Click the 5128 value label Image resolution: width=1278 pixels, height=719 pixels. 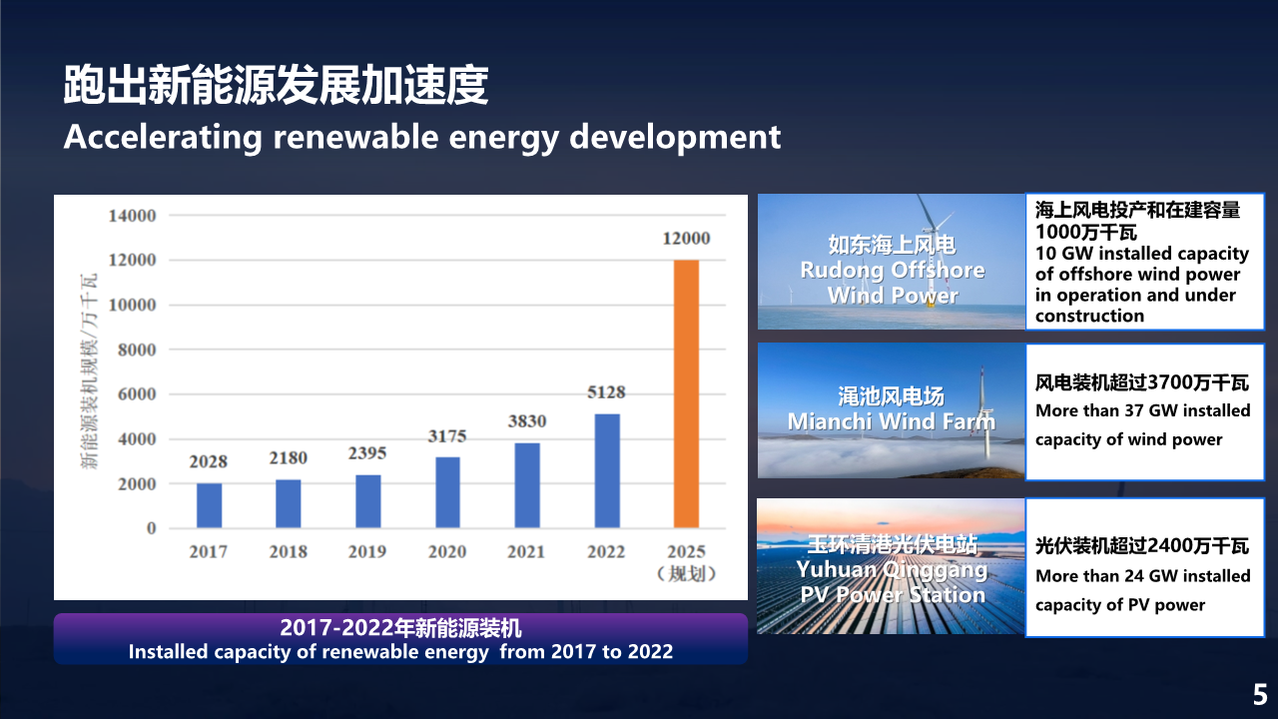pyautogui.click(x=606, y=392)
